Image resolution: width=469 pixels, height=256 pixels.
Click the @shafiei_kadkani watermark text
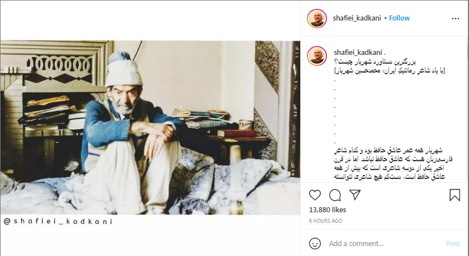(x=58, y=221)
